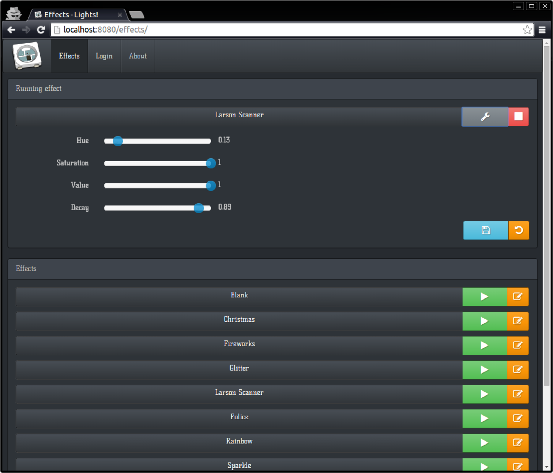Open editor for the Fireworks effect
The height and width of the screenshot is (473, 553).
[x=518, y=345]
